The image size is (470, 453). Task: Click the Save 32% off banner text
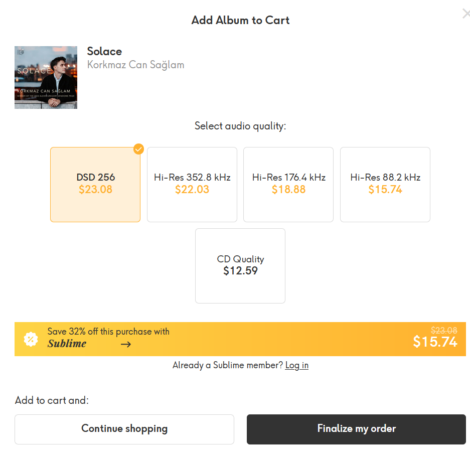tap(108, 332)
